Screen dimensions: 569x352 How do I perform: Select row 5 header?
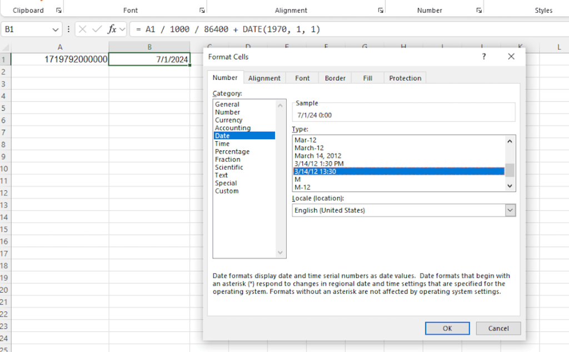[x=5, y=108]
